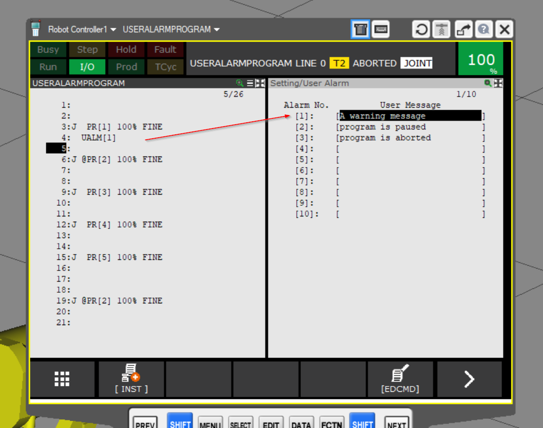Screen dimensions: 543x428
Task: Click the TCyc status indicator
Action: [x=165, y=67]
